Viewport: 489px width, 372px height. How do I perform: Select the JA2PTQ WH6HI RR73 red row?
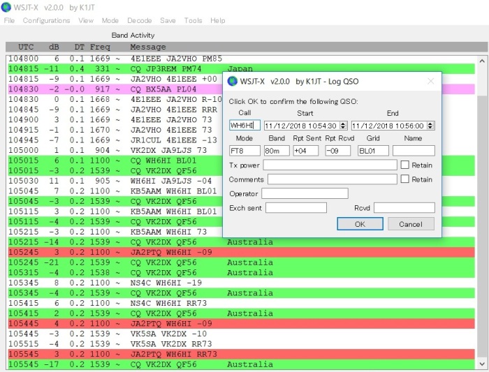coord(242,354)
